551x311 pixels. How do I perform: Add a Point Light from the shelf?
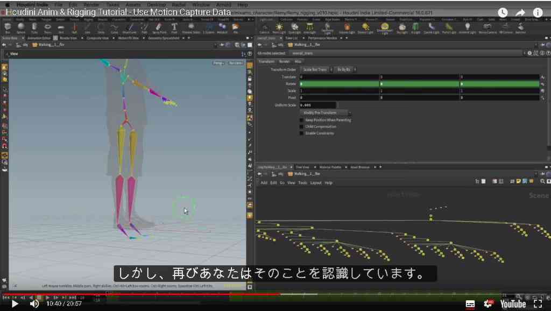pyautogui.click(x=279, y=29)
